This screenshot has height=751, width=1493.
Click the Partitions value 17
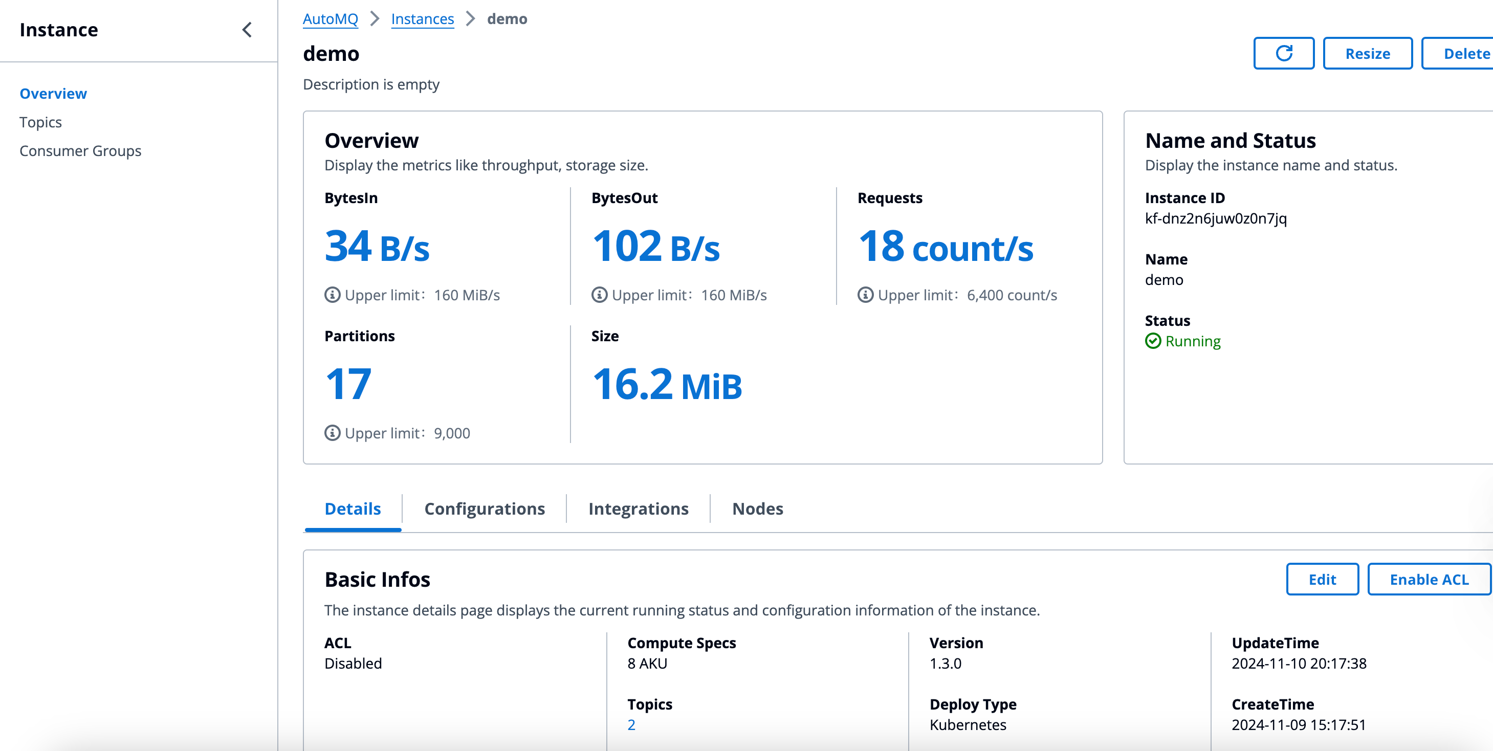348,384
